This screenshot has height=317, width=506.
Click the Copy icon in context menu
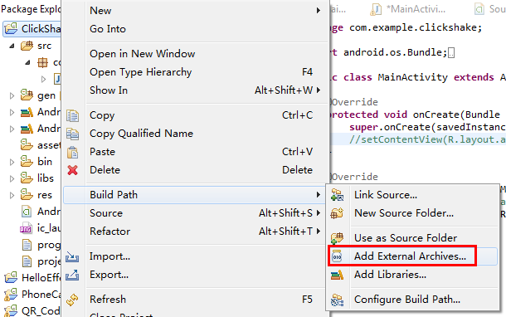[73, 115]
